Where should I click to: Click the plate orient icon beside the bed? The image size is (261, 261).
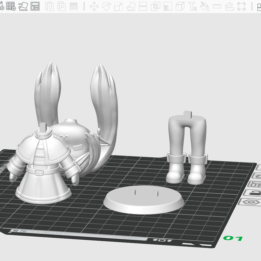tap(257, 176)
